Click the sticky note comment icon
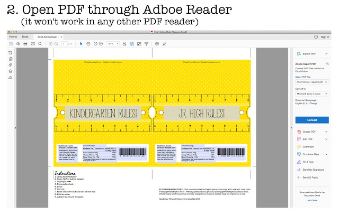This screenshot has width=339, height=215. point(157,44)
